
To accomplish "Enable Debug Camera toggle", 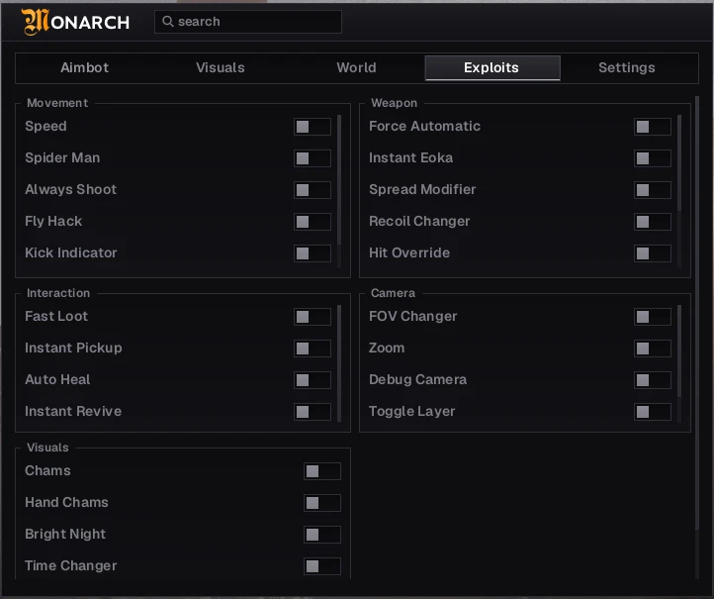I will (653, 380).
